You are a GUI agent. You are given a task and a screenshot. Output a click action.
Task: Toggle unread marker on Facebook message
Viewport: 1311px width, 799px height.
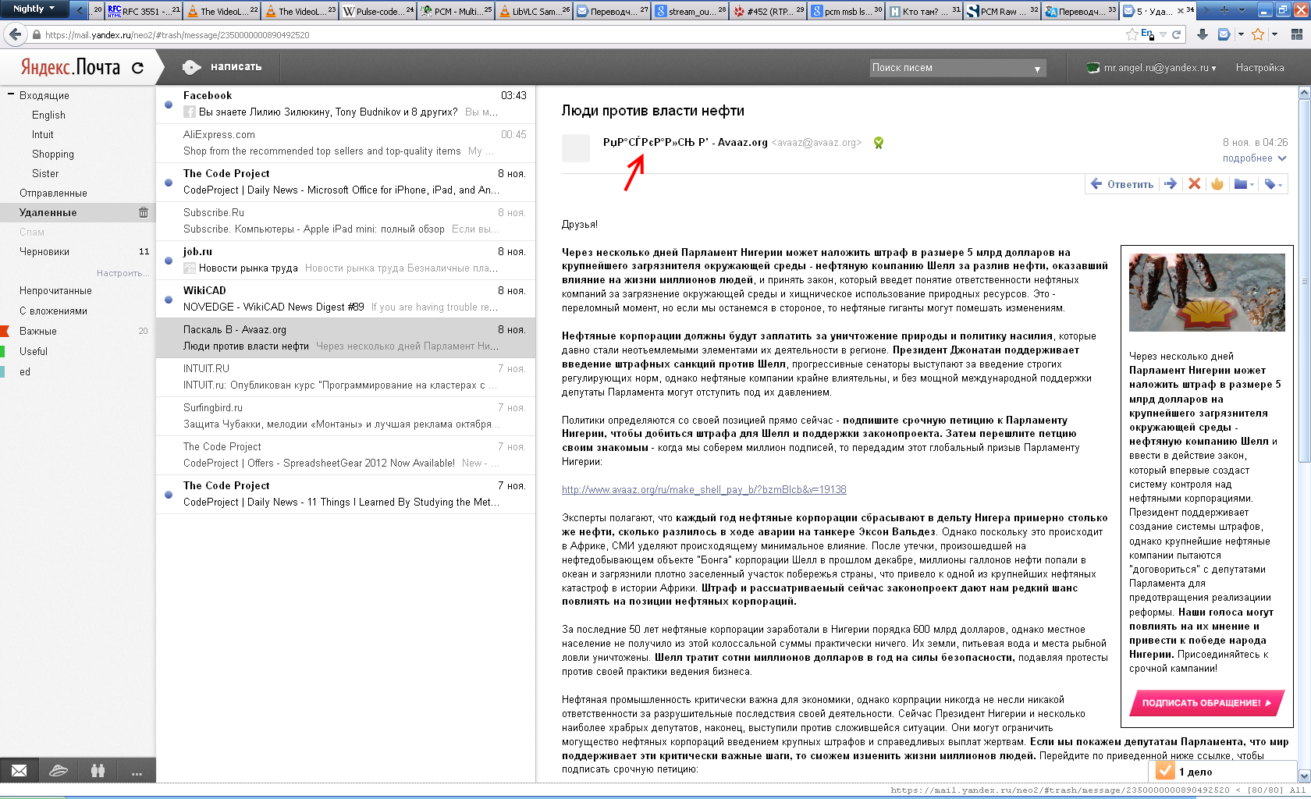pos(169,105)
